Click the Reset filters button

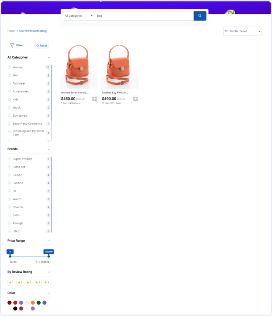coord(42,46)
